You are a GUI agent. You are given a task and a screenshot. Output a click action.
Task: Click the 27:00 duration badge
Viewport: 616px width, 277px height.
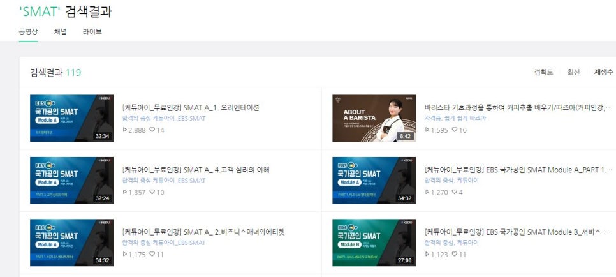click(405, 260)
